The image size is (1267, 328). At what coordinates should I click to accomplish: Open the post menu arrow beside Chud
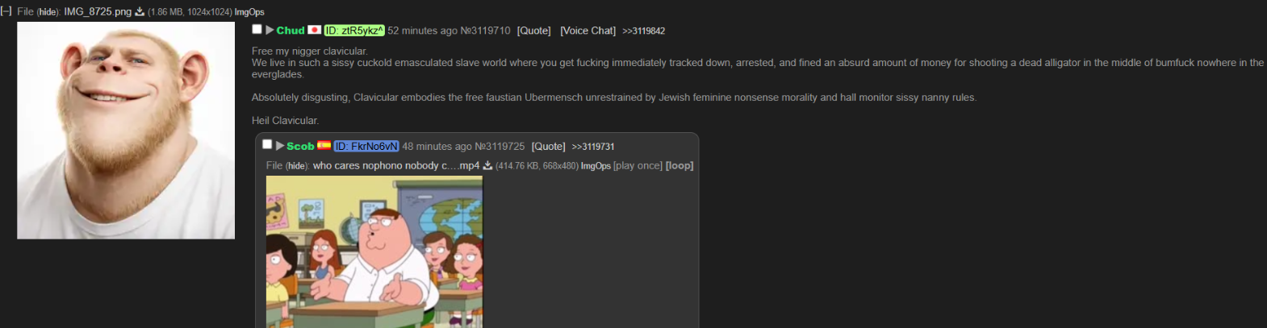point(270,30)
